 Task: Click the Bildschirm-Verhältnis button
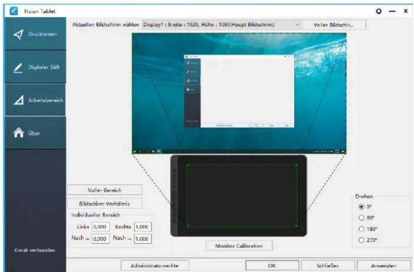105,204
